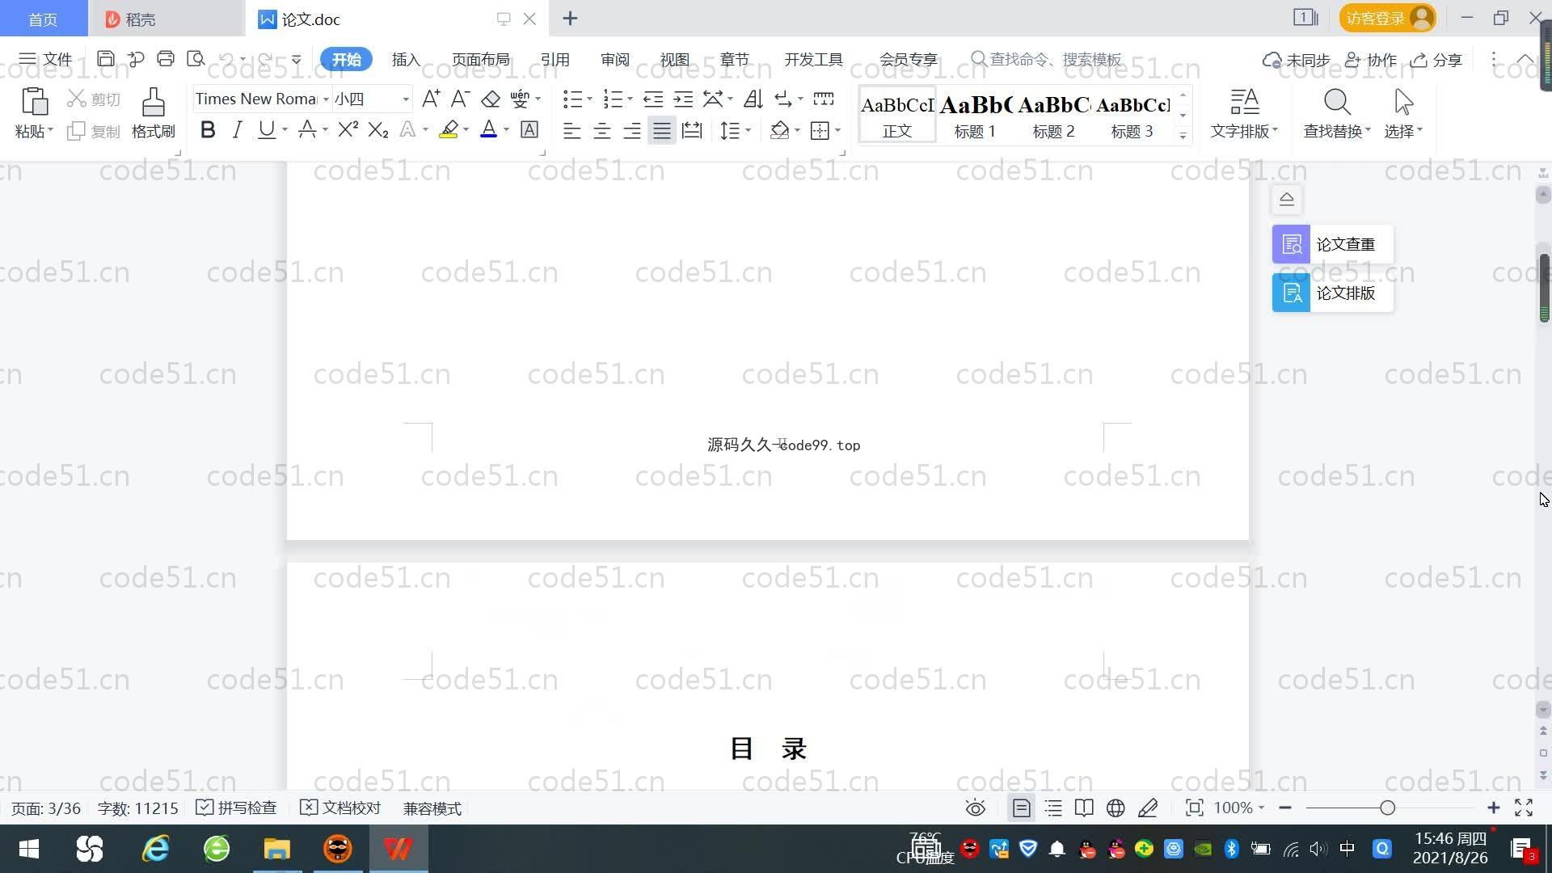Expand the styles gallery list
The height and width of the screenshot is (873, 1552).
[x=1183, y=136]
